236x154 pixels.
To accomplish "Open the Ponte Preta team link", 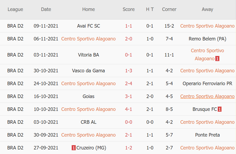I will click(x=207, y=135).
